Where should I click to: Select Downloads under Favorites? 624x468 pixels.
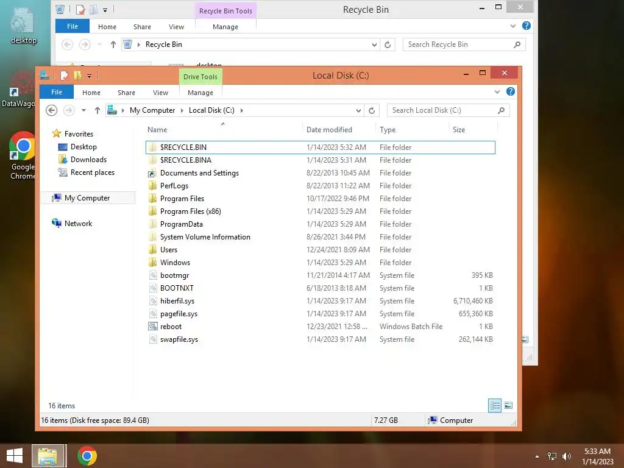(x=82, y=160)
